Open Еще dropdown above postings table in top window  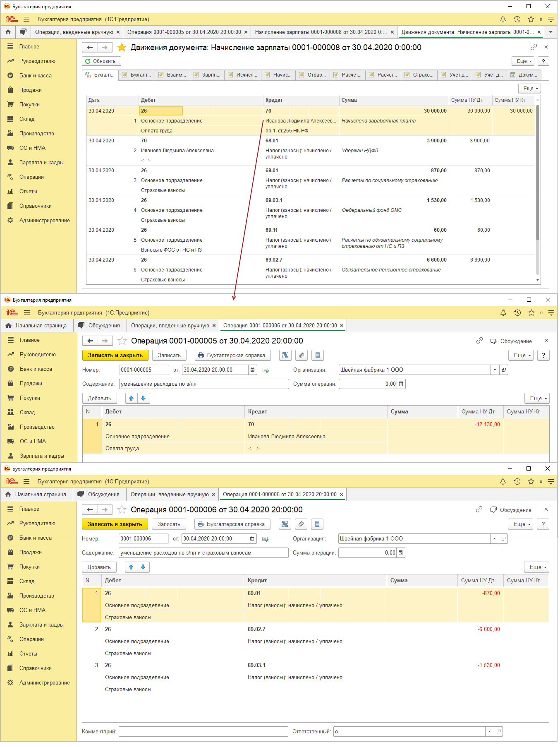[530, 89]
